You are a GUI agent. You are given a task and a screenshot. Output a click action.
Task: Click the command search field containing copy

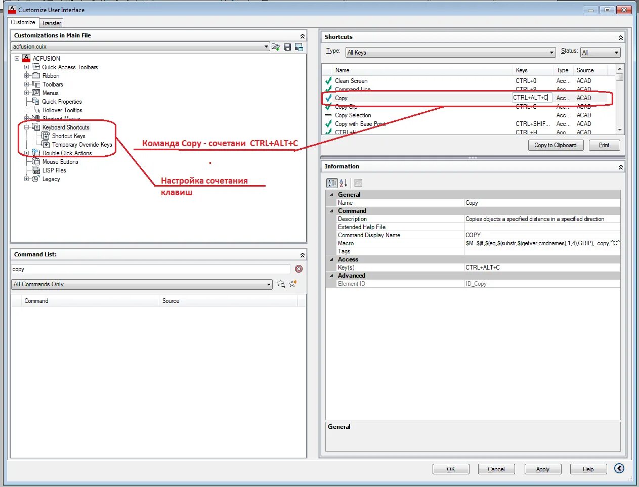coord(151,269)
